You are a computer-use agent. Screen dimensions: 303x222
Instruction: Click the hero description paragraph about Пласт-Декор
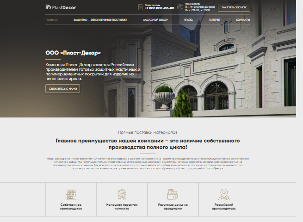click(x=93, y=72)
